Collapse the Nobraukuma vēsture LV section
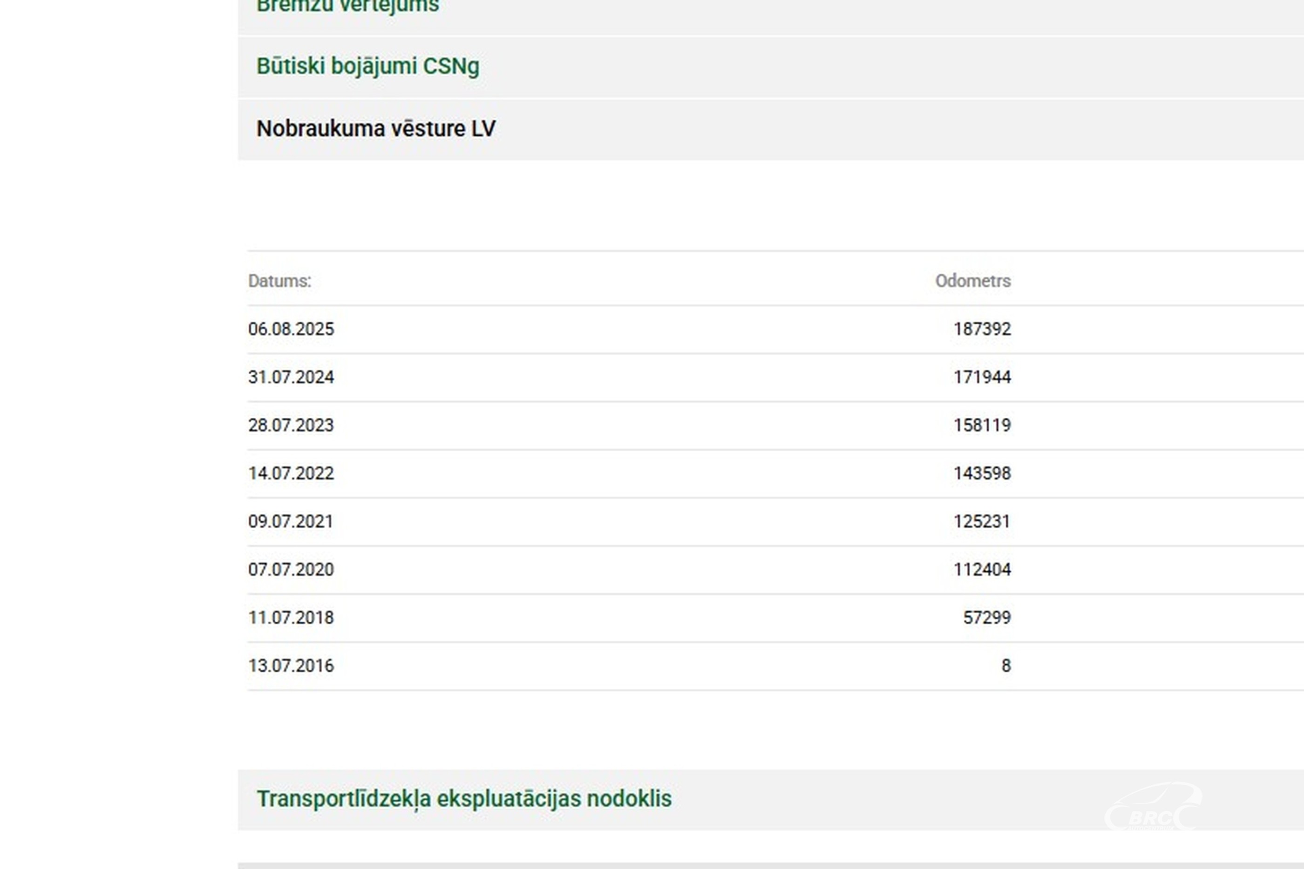This screenshot has width=1304, height=869. click(376, 129)
